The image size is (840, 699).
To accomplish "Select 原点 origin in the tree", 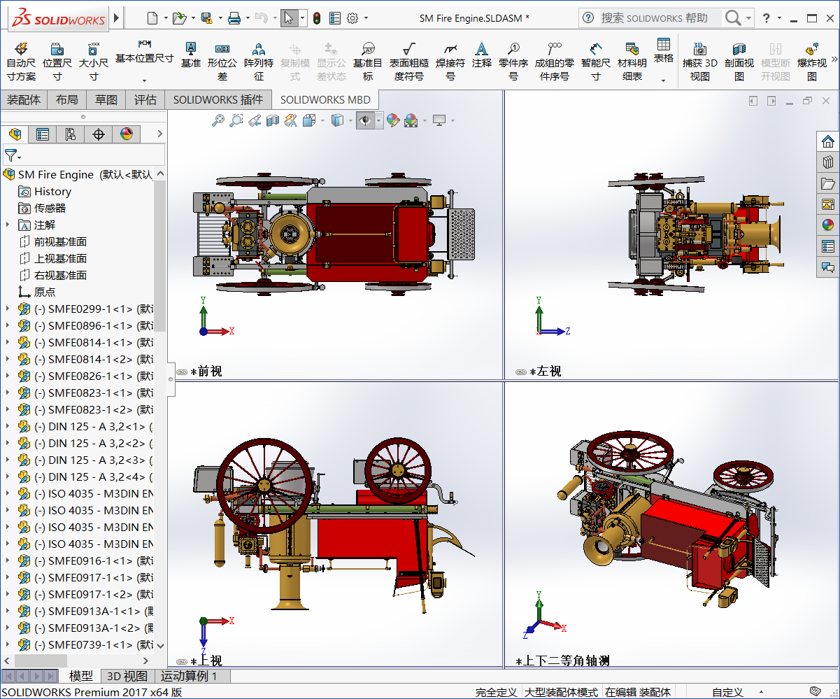I will [45, 292].
